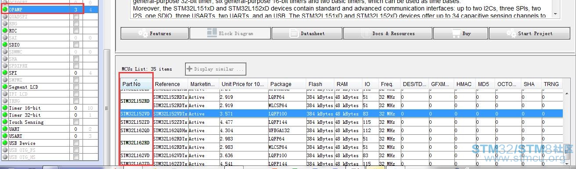Sort by Package column header
Screen dimensions: 576x169
click(x=287, y=84)
